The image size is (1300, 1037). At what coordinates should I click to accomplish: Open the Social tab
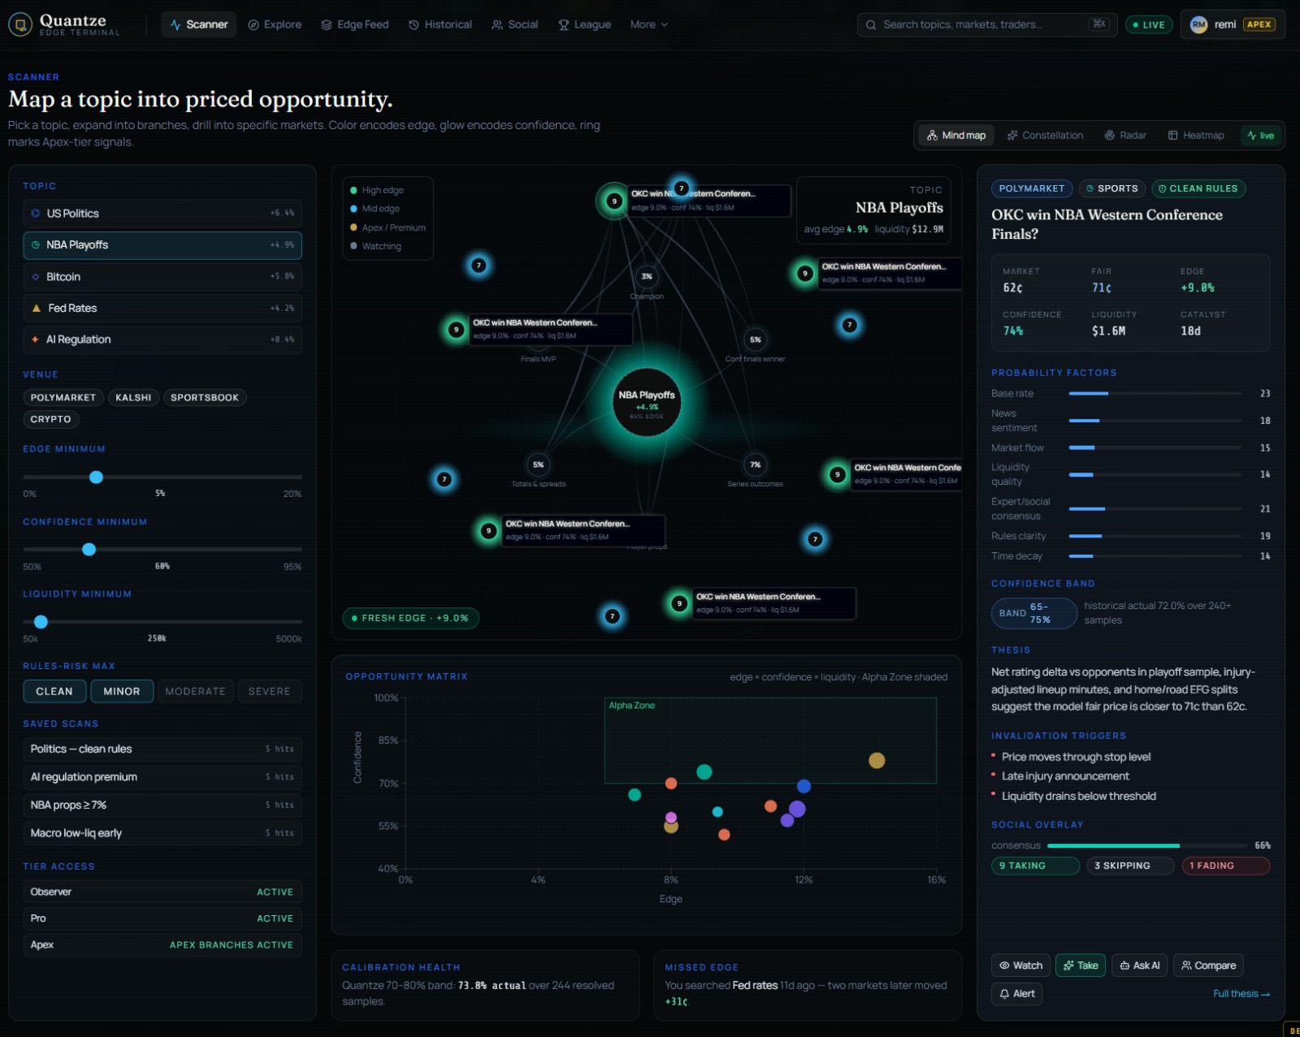tap(515, 24)
